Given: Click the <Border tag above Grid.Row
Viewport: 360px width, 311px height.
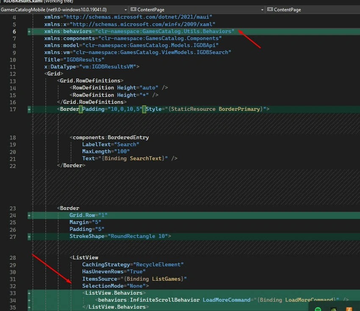Looking at the screenshot, I should 68,208.
